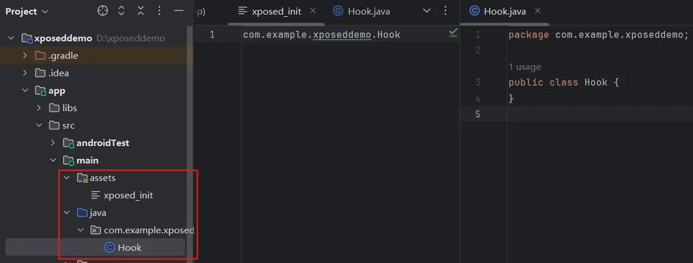The width and height of the screenshot is (693, 263).
Task: Expand the androidTest folder
Action: tap(53, 143)
